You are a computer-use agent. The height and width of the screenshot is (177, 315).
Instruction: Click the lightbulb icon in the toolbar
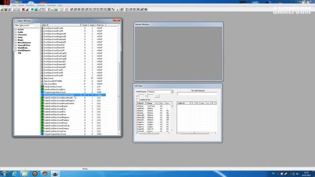[x=49, y=9]
